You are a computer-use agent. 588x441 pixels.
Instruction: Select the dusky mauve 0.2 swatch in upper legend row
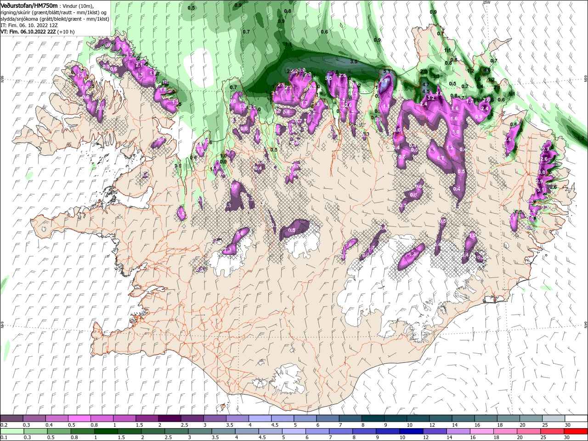pyautogui.click(x=11, y=418)
